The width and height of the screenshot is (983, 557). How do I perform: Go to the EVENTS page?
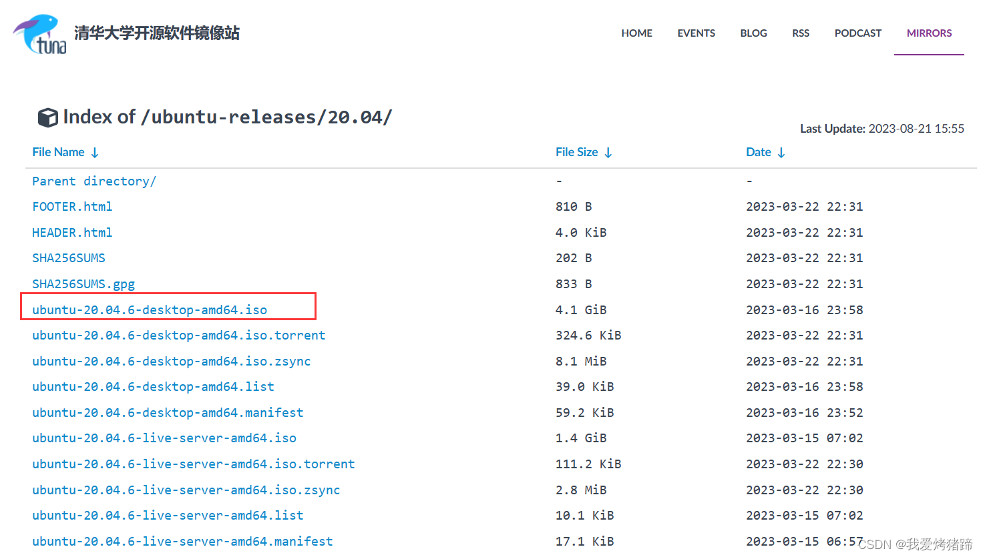pos(696,33)
